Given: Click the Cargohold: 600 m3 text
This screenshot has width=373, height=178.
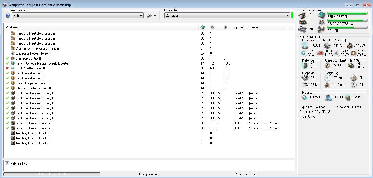Looking at the screenshot, I should tap(348, 107).
